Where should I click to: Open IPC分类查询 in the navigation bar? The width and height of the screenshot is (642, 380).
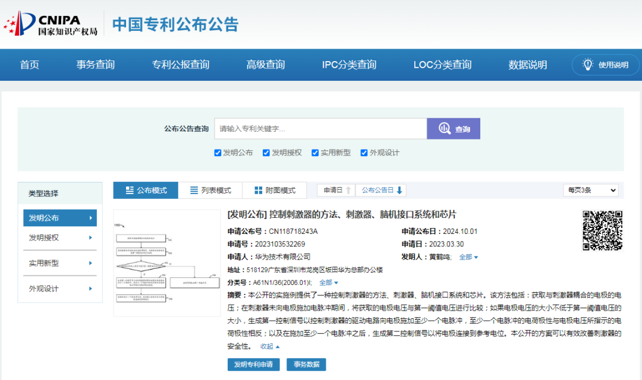349,65
